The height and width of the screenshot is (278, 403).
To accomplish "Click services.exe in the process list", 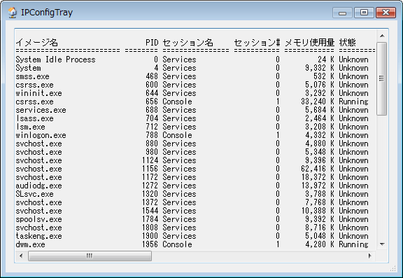I will 41,110.
